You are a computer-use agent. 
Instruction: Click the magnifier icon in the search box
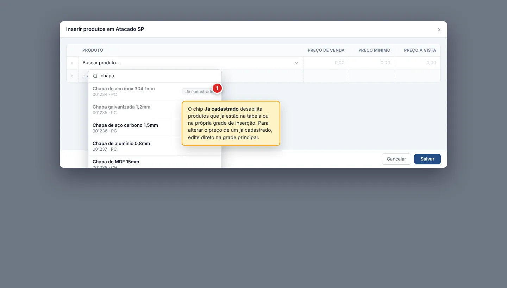(x=95, y=76)
